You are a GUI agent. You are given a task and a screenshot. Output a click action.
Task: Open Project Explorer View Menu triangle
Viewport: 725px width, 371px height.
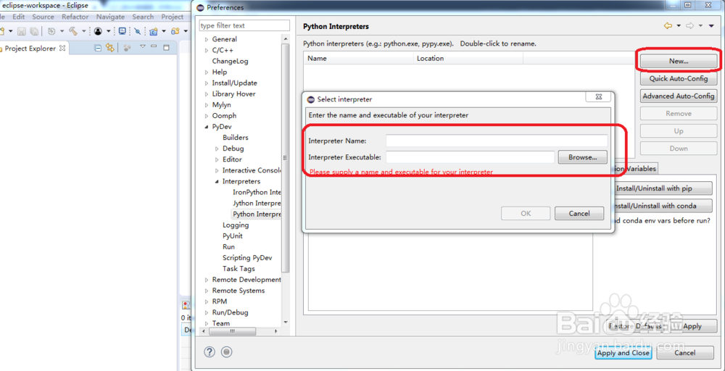click(x=142, y=46)
